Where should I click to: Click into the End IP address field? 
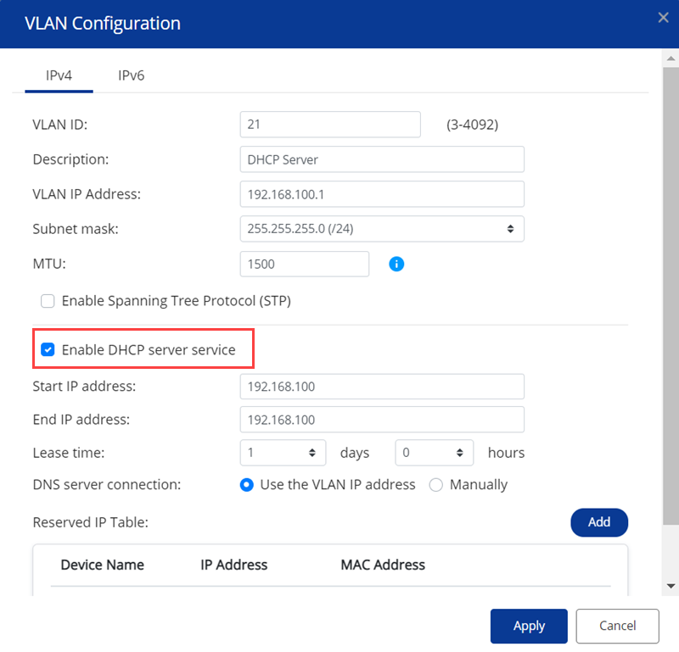[x=382, y=420]
